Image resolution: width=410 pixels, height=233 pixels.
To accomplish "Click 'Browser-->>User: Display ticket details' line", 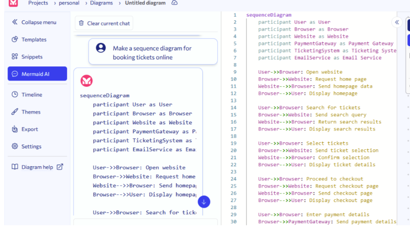I will click(x=317, y=165).
